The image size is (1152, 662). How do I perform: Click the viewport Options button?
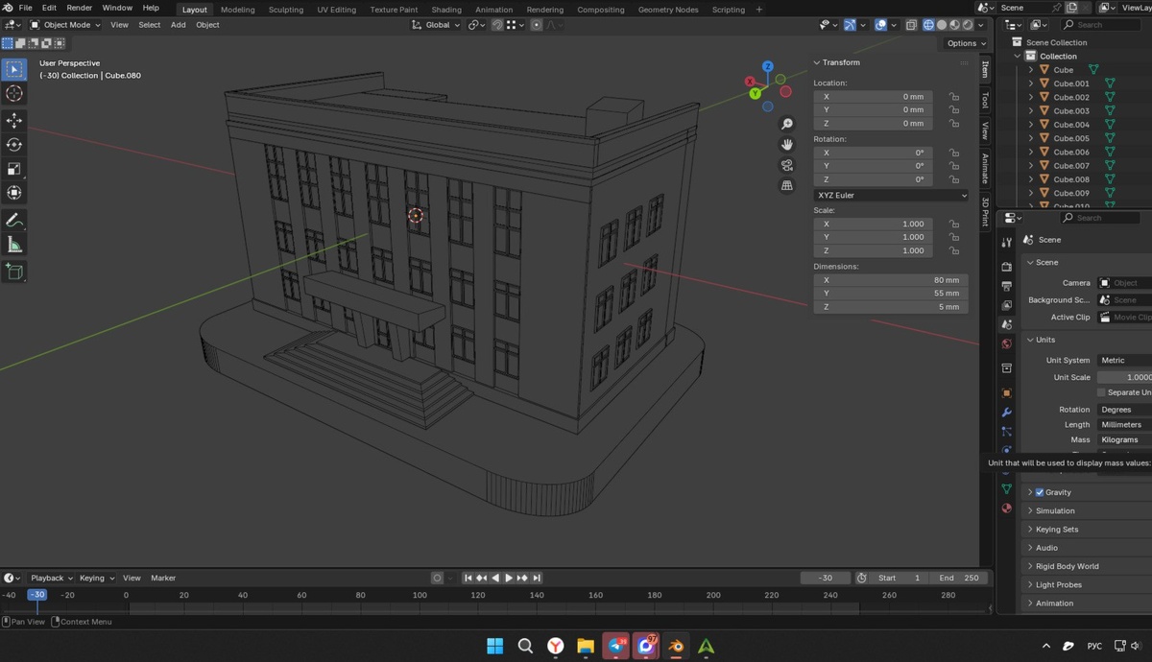965,43
